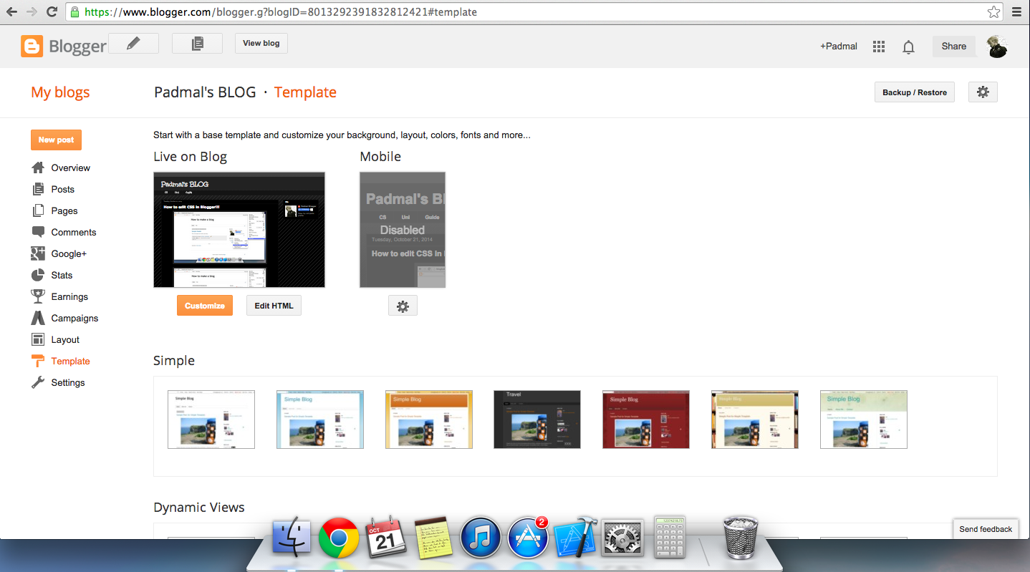The image size is (1030, 572).
Task: Select the orange Simple template thumbnail
Action: pyautogui.click(x=429, y=420)
